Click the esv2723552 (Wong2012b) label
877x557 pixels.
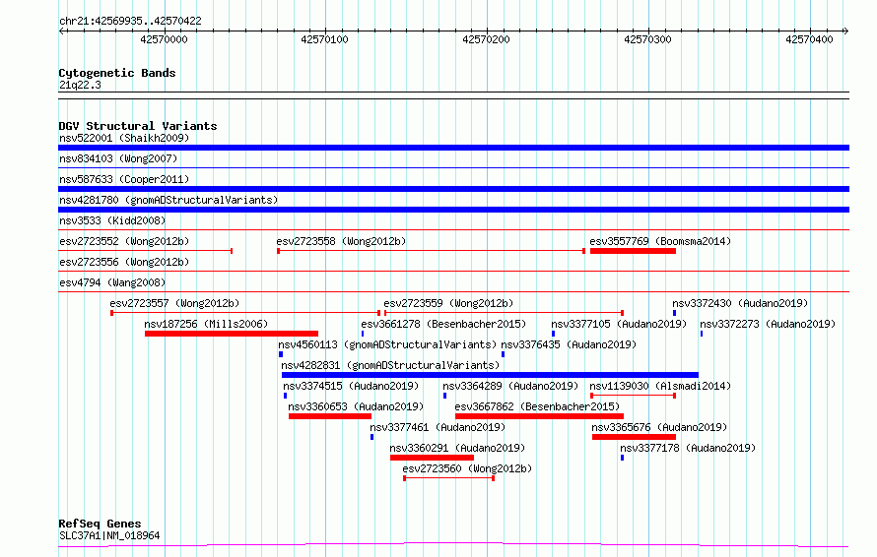[x=124, y=241]
